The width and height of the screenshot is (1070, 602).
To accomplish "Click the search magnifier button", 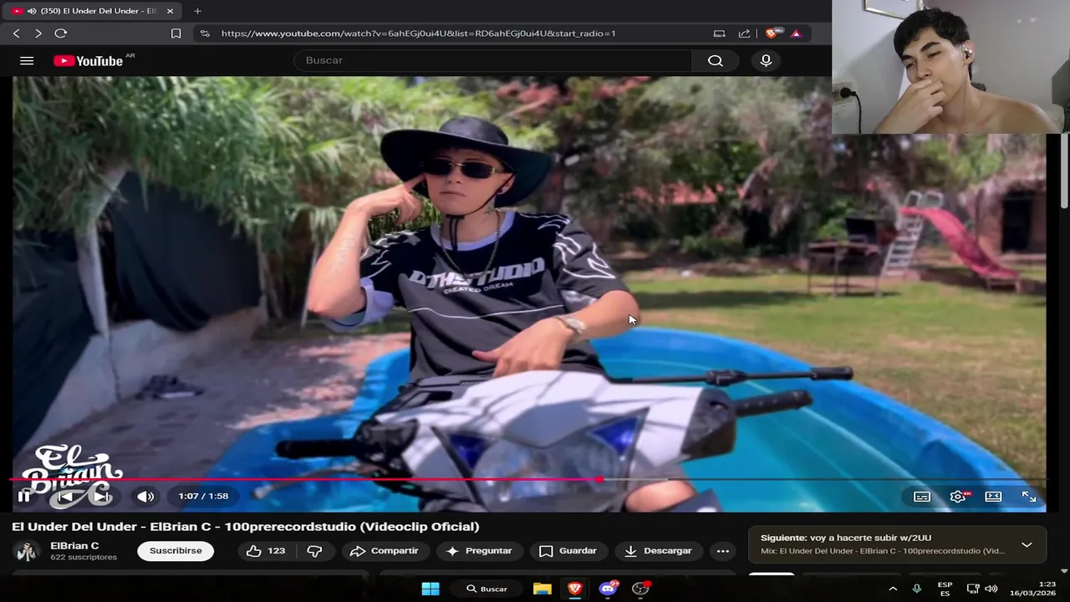I will tap(715, 60).
